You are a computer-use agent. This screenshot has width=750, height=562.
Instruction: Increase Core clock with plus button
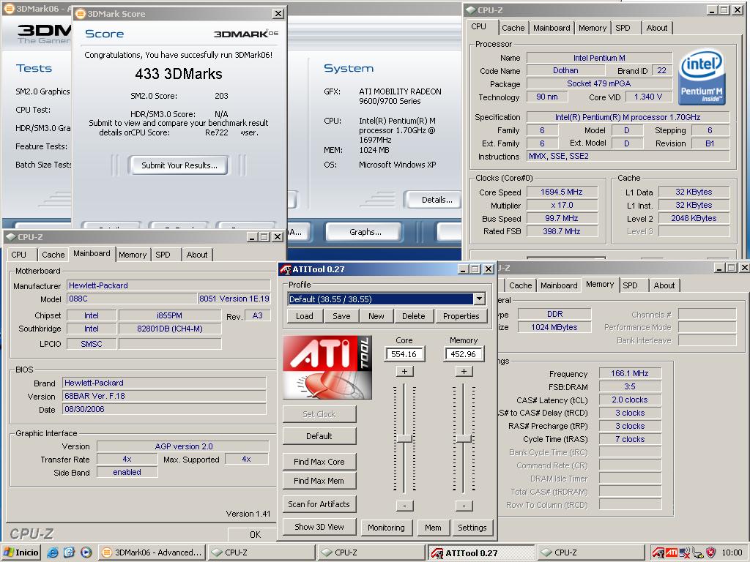coord(404,371)
